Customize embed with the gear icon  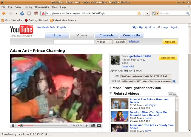coord(174,81)
